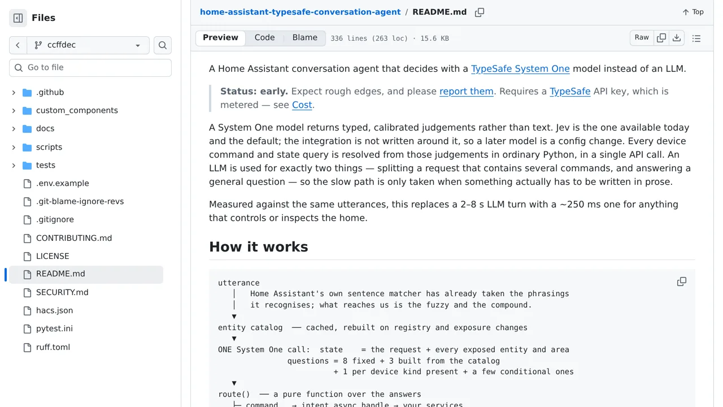Click the hacs.json file icon
The width and height of the screenshot is (723, 407).
(x=27, y=310)
